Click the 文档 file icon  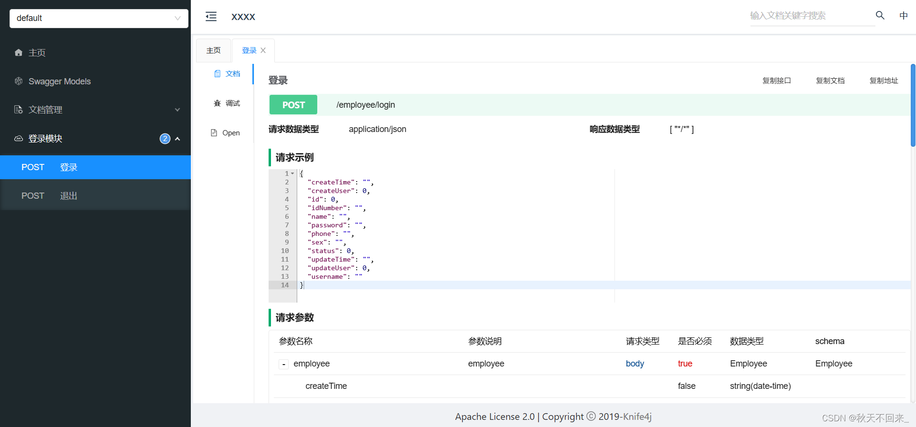point(218,73)
